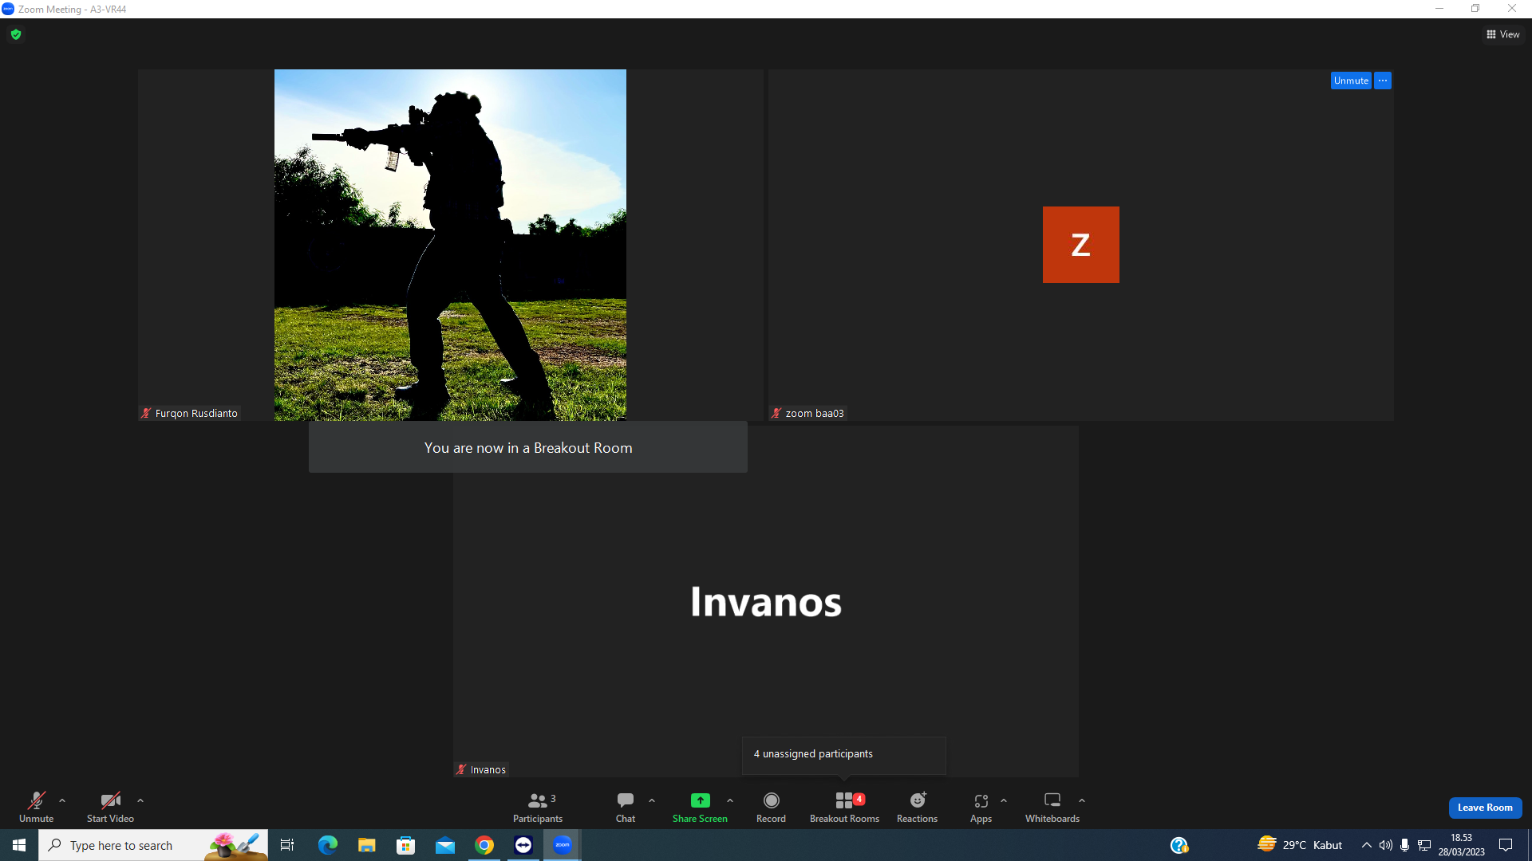Open the Get Help tray icon
Image resolution: width=1532 pixels, height=861 pixels.
1179,845
